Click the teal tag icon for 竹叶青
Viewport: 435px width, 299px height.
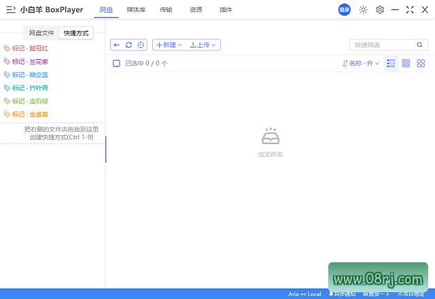point(7,88)
